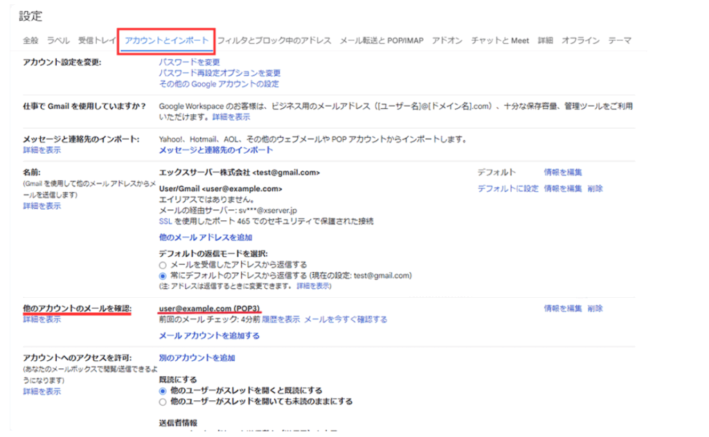The image size is (709, 437).
Task: Open the ラベル settings tab
Action: 57,41
